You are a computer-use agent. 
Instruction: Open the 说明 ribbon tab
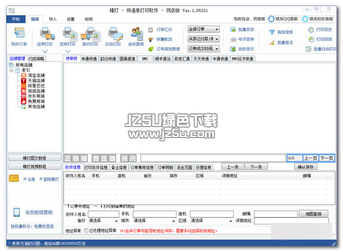(x=89, y=19)
